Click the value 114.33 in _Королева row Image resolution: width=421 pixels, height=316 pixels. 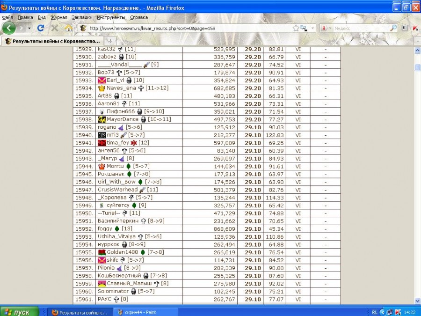pos(275,198)
